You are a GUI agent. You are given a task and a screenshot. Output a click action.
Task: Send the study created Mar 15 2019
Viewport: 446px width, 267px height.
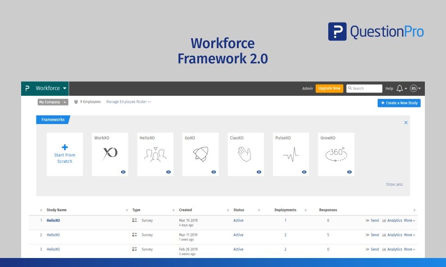coord(372,220)
